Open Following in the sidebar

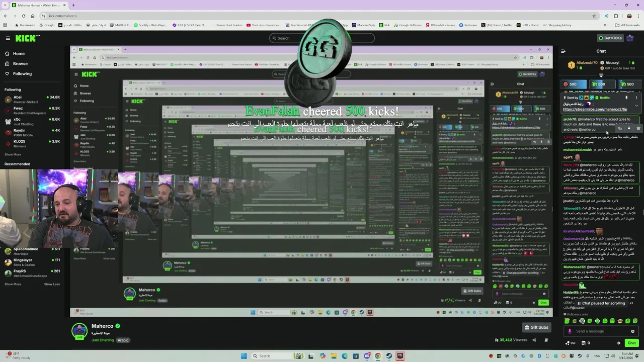point(22,74)
